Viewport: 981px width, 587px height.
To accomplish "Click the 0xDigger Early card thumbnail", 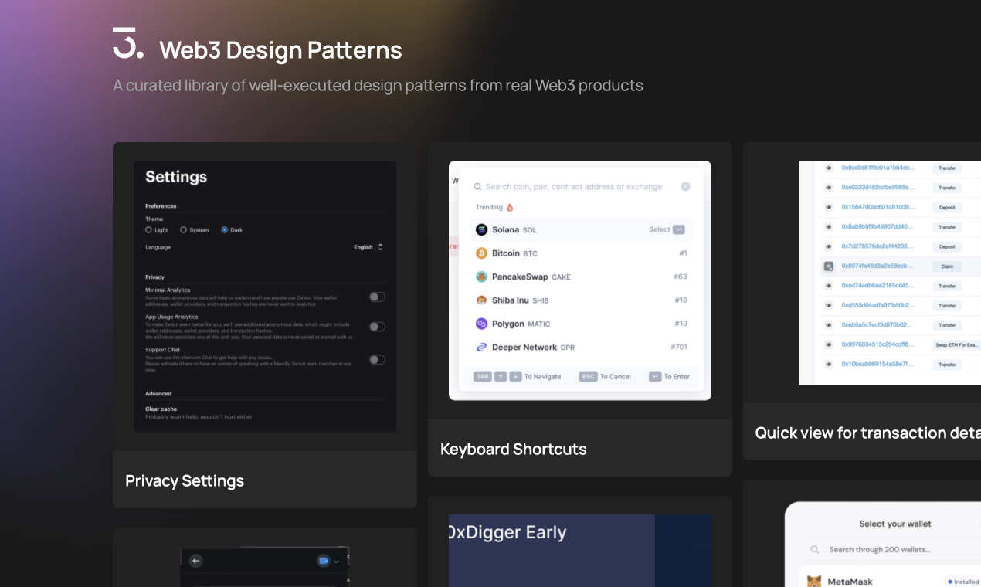I will 580,551.
